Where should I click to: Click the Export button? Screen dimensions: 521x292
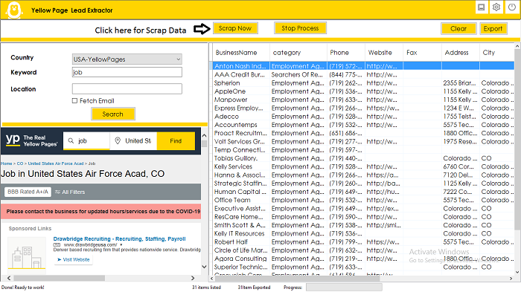tap(493, 28)
